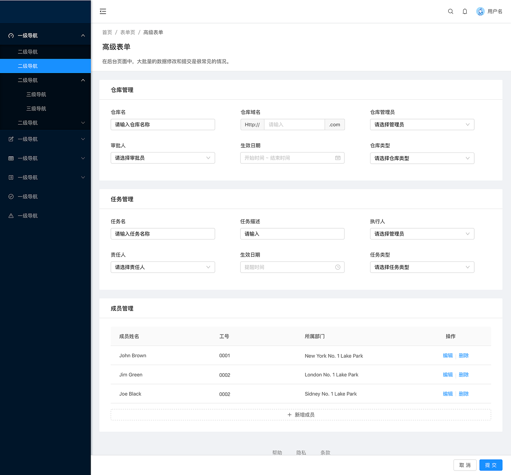Click the plus icon beside 新增成员

(290, 415)
